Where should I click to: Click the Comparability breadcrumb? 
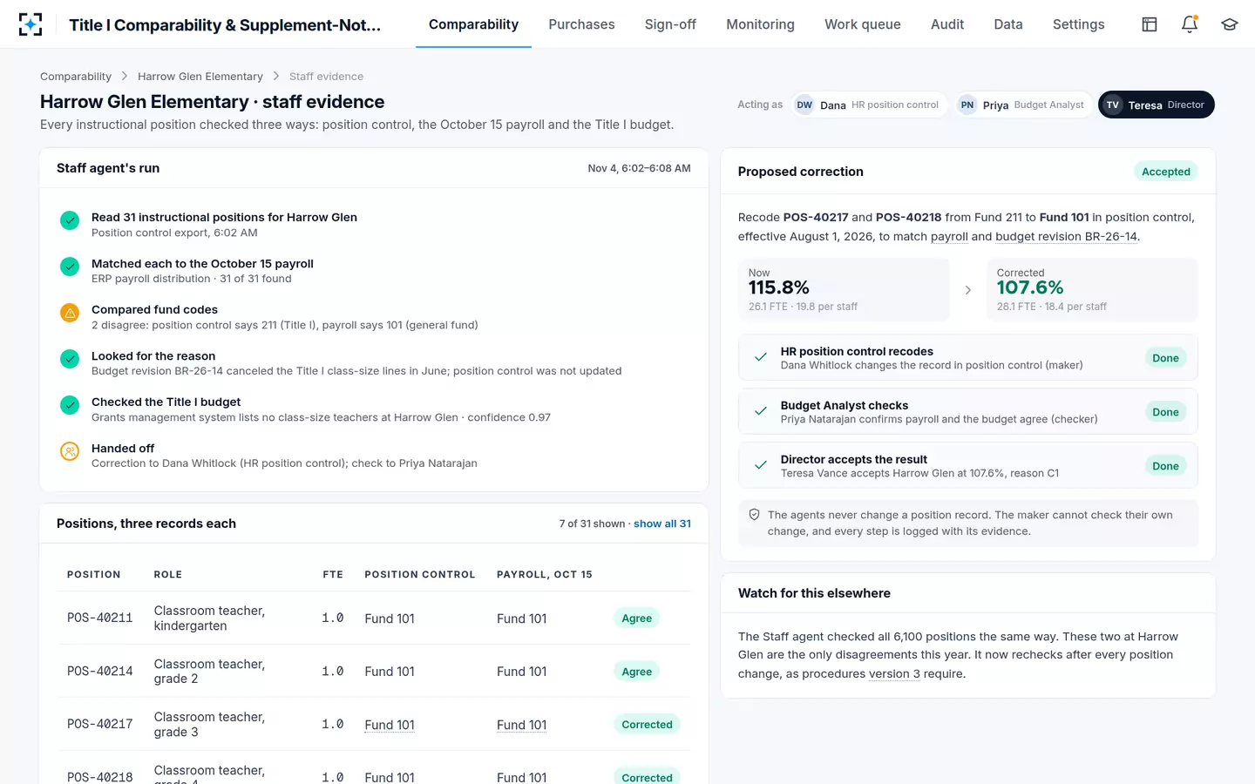coord(76,77)
